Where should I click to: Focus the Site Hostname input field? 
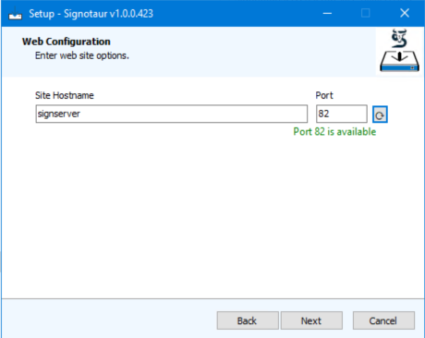point(172,114)
